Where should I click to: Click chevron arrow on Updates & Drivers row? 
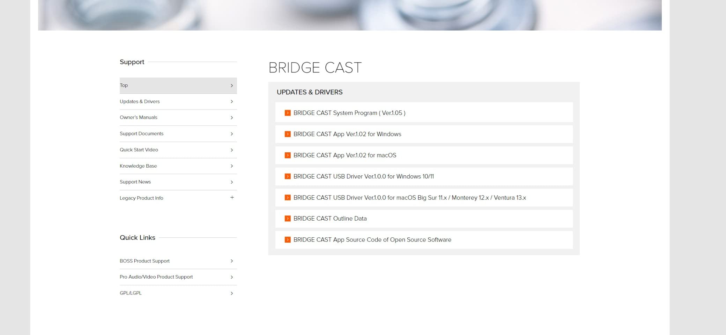click(232, 101)
